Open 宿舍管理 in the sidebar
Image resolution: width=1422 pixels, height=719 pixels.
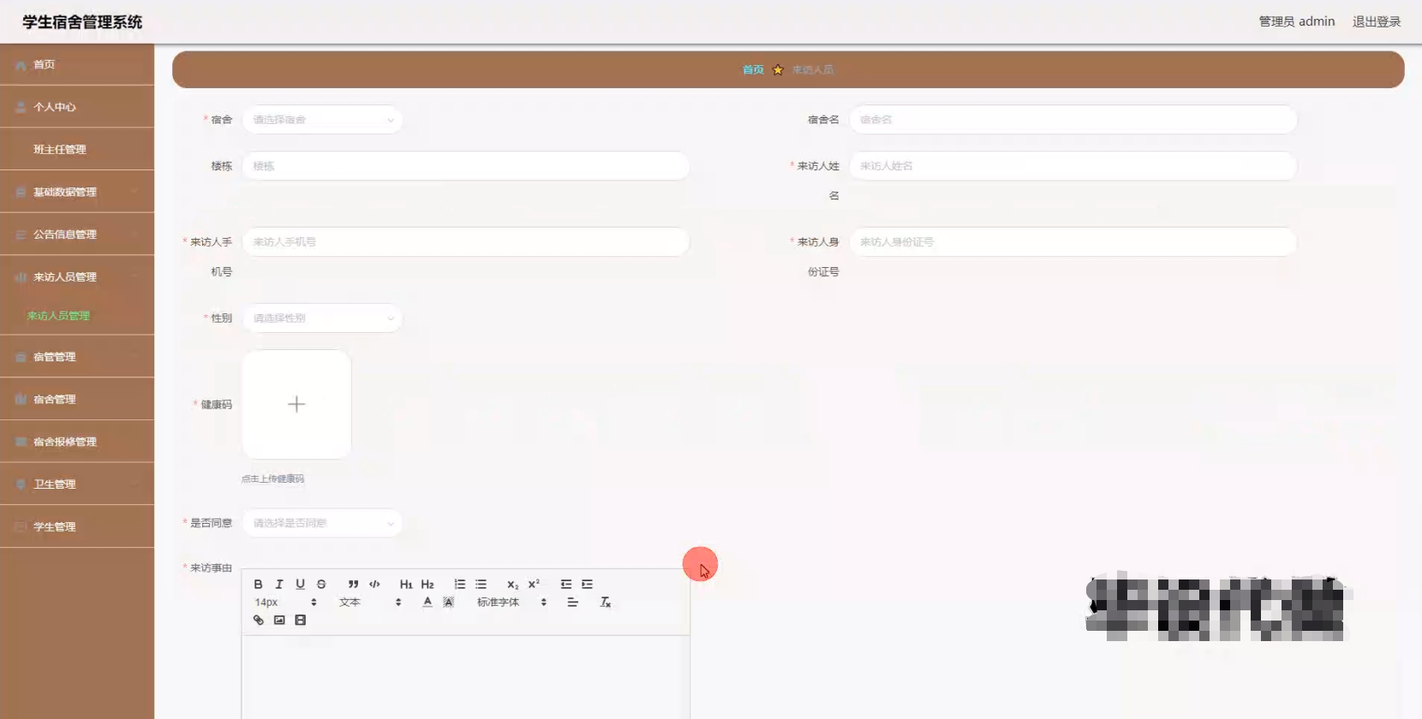tap(77, 399)
